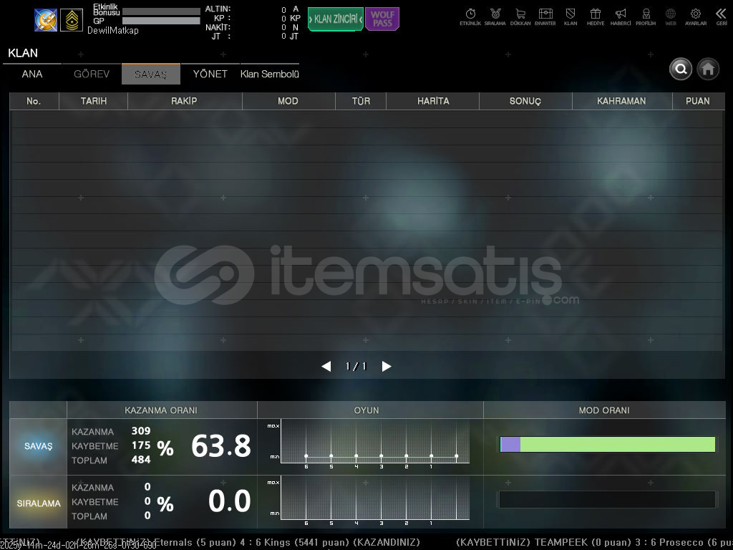Click the Hediye gift icon
The width and height of the screenshot is (733, 550).
[596, 16]
